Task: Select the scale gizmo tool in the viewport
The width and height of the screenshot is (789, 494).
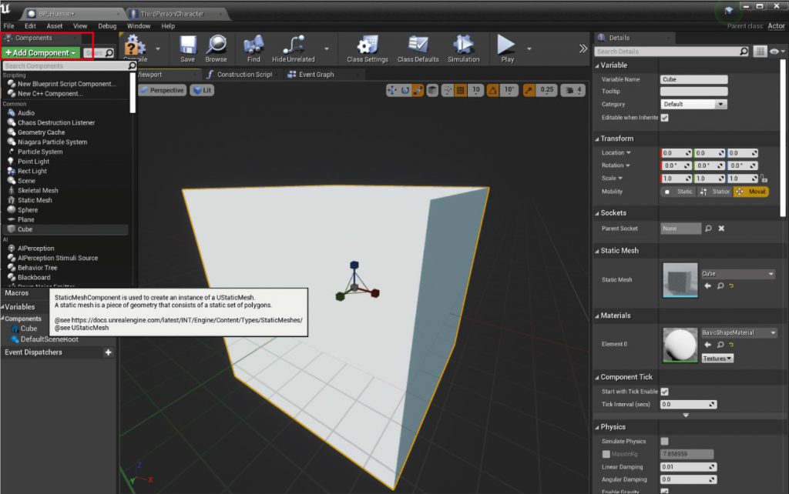Action: tap(418, 90)
